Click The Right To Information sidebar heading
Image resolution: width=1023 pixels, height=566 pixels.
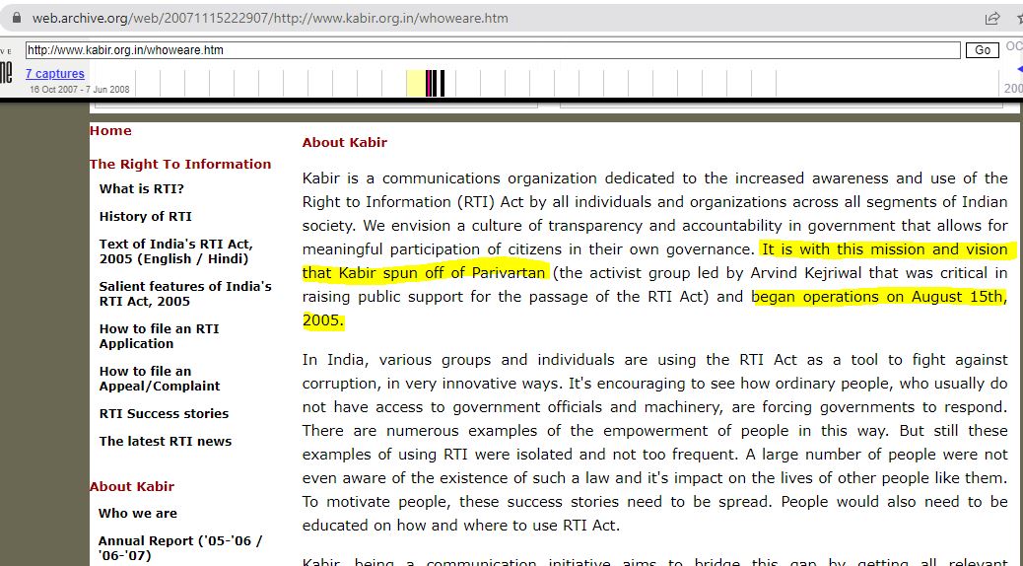tap(180, 165)
